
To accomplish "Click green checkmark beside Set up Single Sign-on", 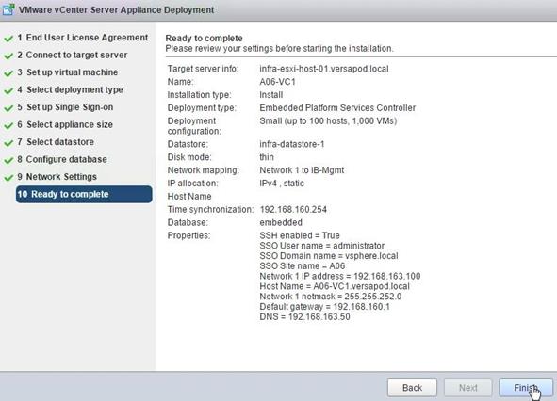I will point(8,108).
